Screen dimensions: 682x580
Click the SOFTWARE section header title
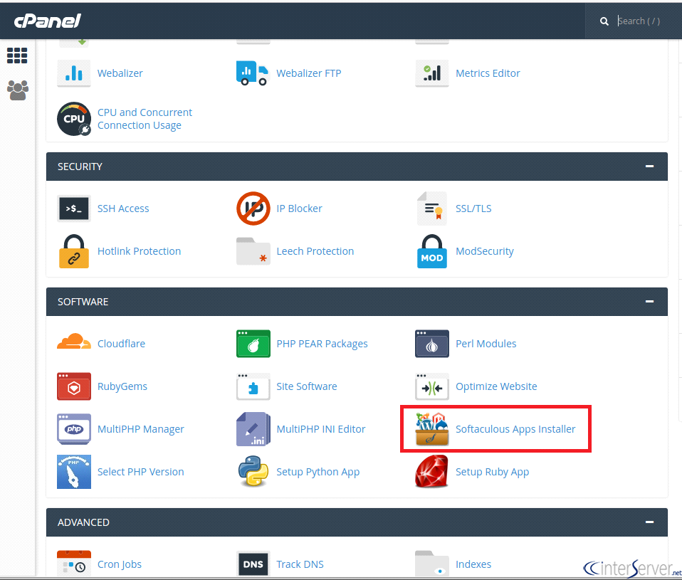tap(83, 302)
